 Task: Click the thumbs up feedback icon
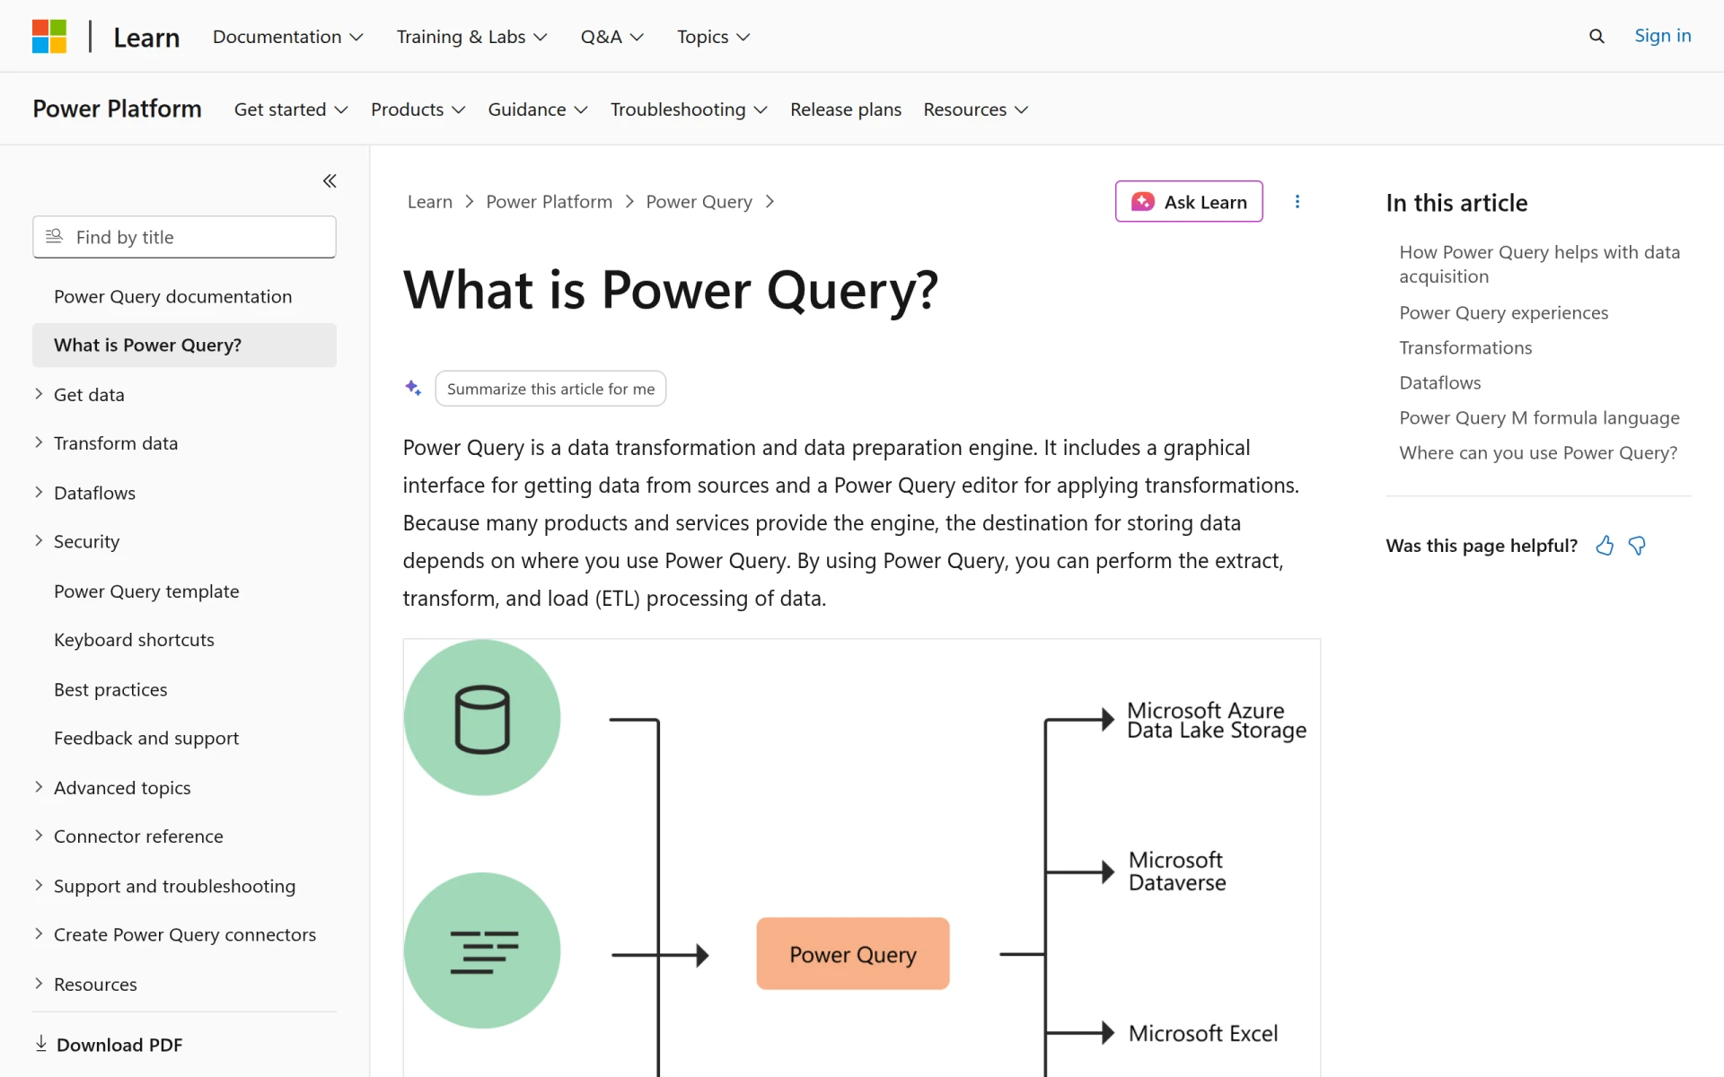click(x=1605, y=546)
